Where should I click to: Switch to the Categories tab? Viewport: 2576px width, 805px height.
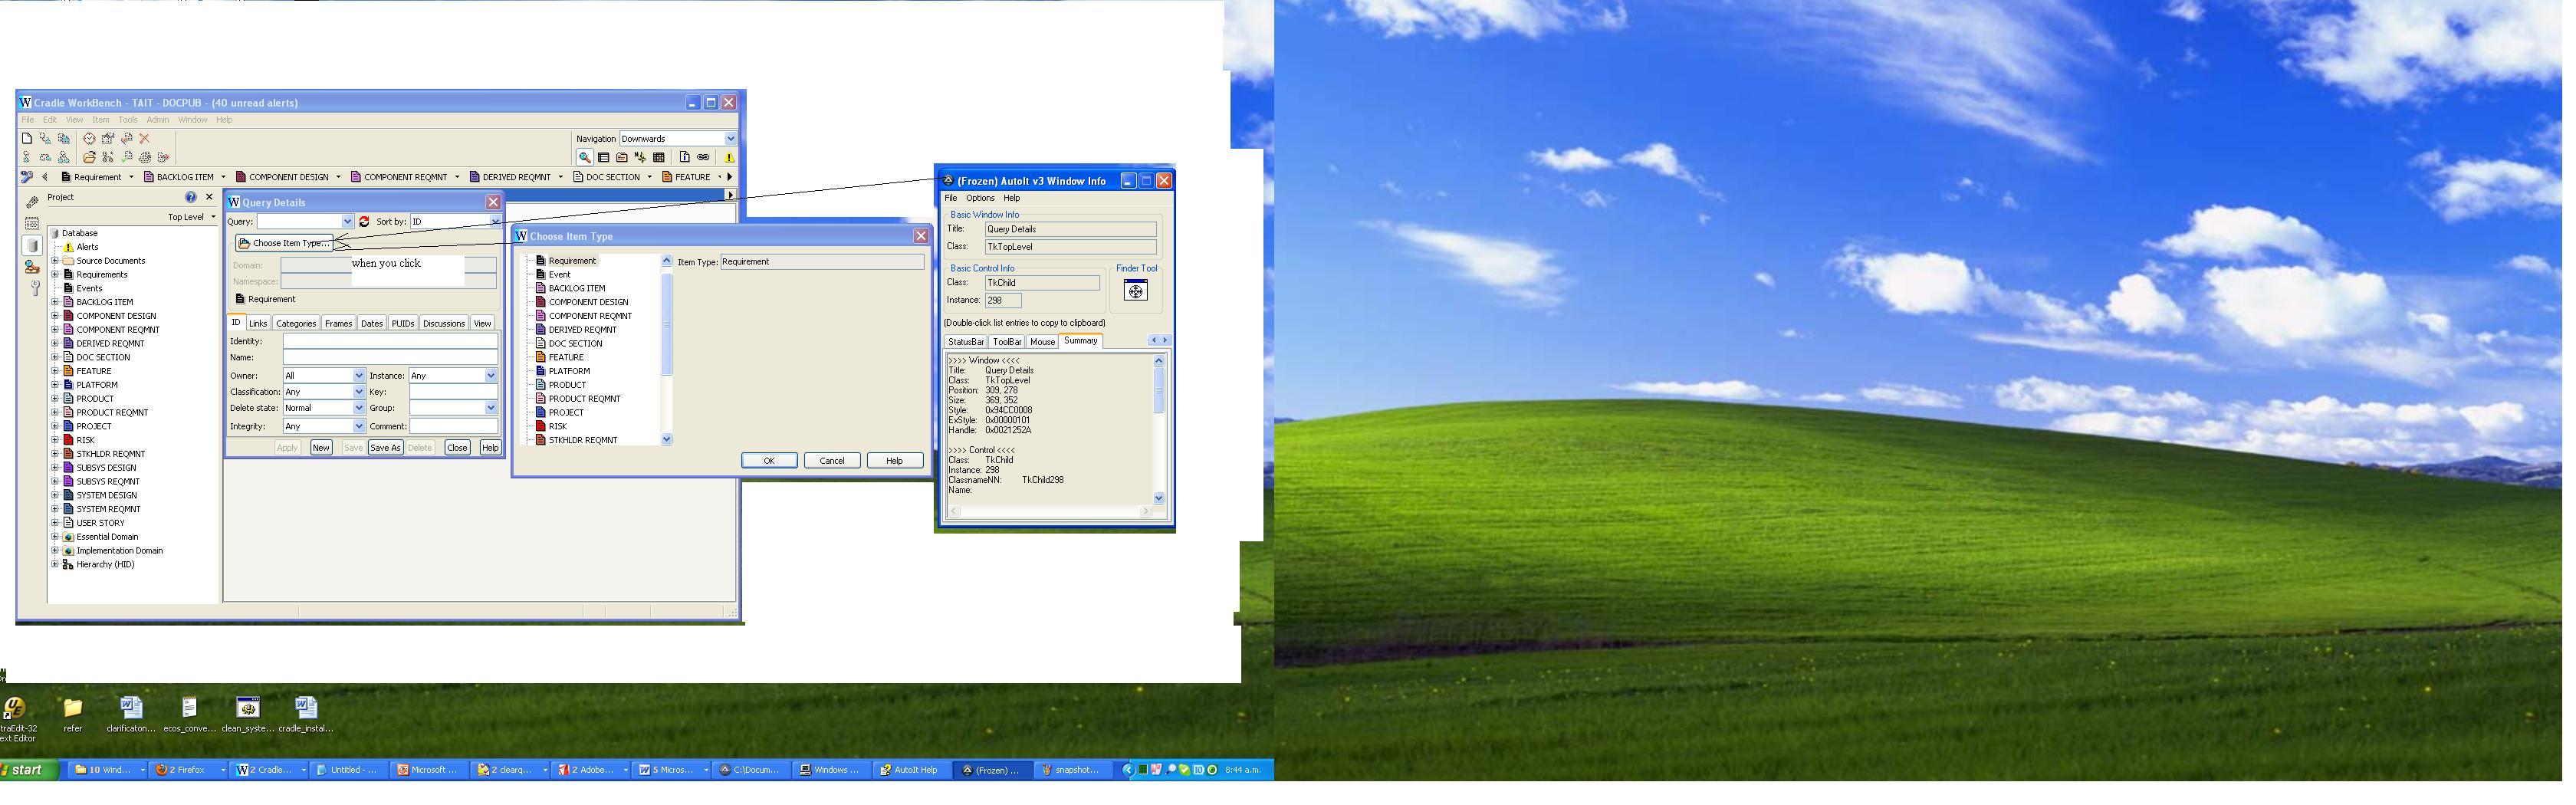click(x=295, y=324)
